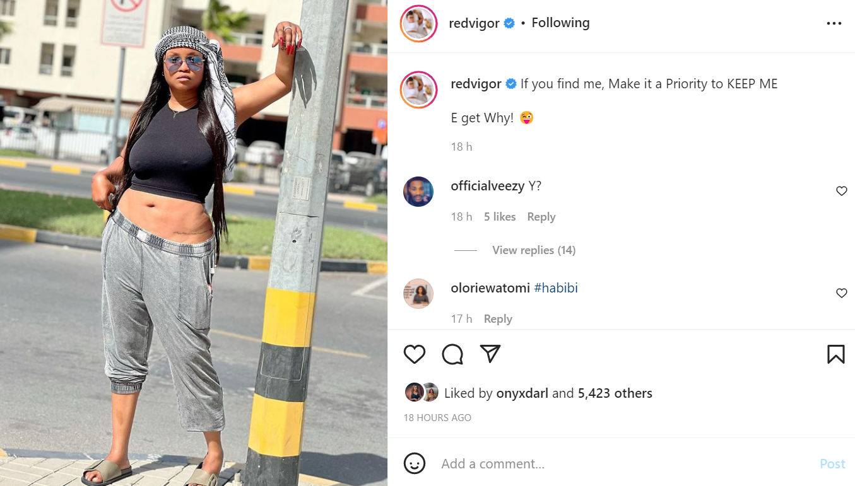View list of 5,423 others who liked
The image size is (855, 486).
point(615,393)
